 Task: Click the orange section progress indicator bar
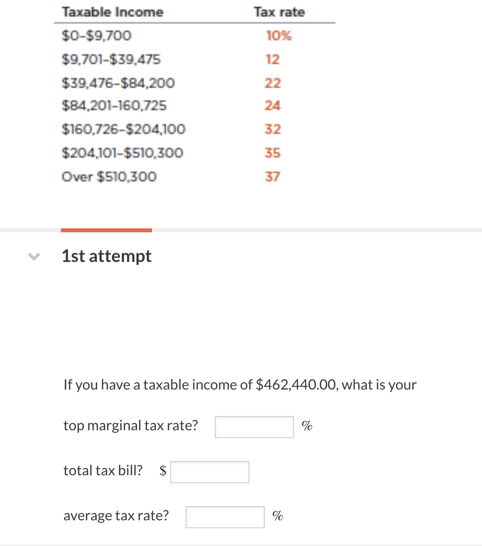point(106,230)
